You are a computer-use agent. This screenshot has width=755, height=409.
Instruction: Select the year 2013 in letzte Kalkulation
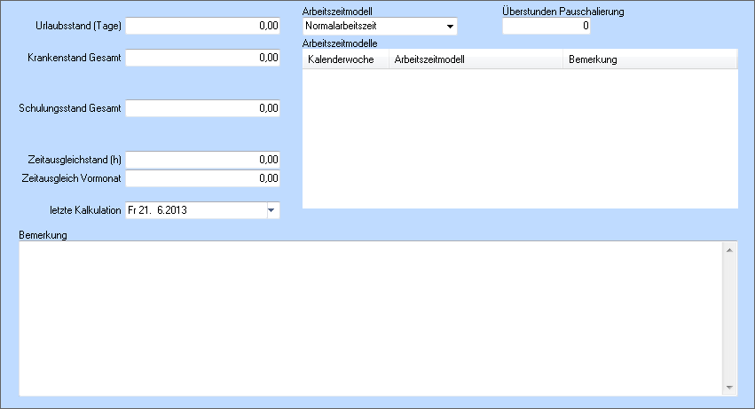pyautogui.click(x=176, y=210)
